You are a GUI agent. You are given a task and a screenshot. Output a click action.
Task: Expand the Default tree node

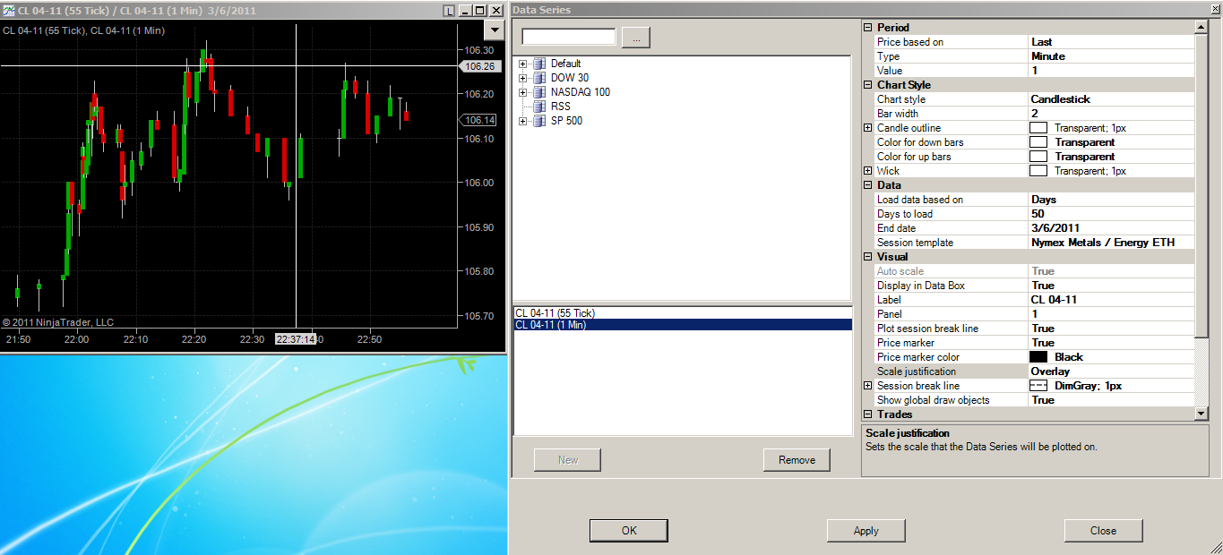coord(522,64)
